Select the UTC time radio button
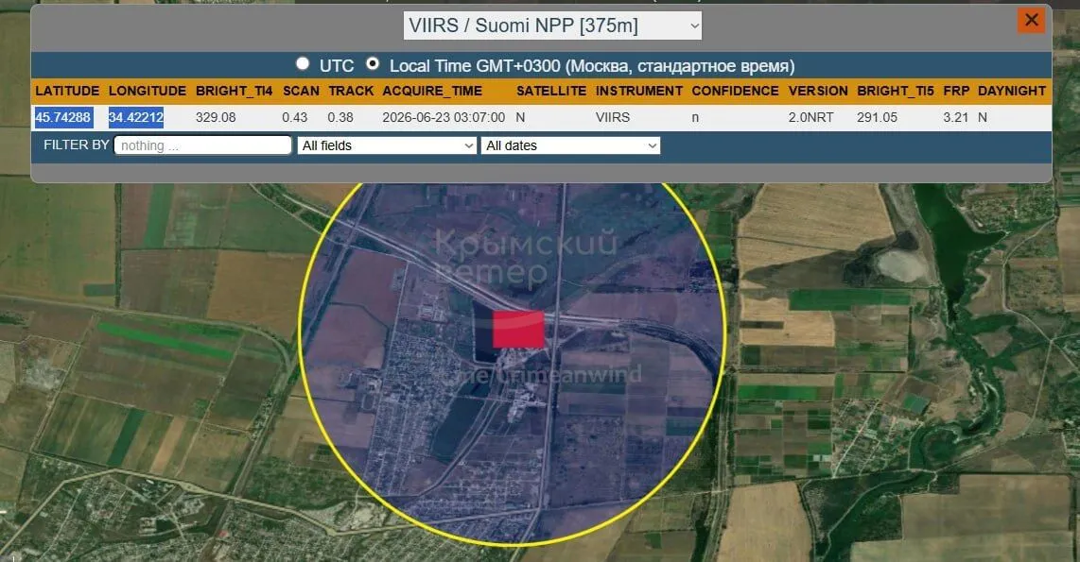 [303, 64]
